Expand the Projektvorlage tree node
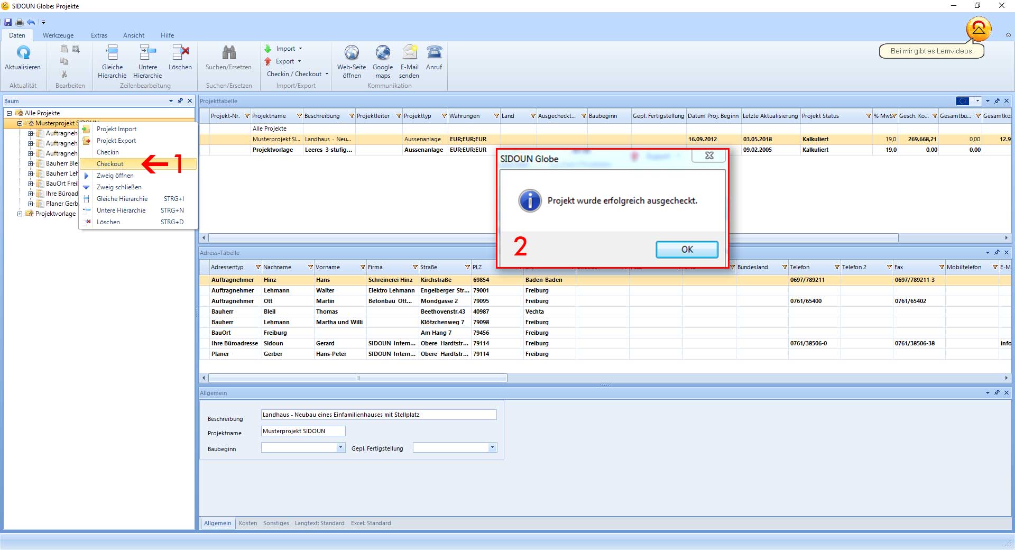Viewport: 1015px width, 550px height. (20, 214)
